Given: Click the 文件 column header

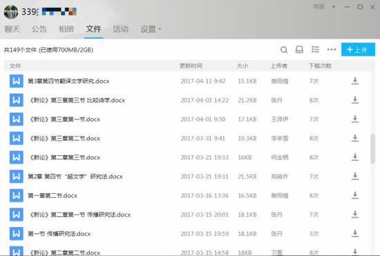Looking at the screenshot, I should [15, 66].
